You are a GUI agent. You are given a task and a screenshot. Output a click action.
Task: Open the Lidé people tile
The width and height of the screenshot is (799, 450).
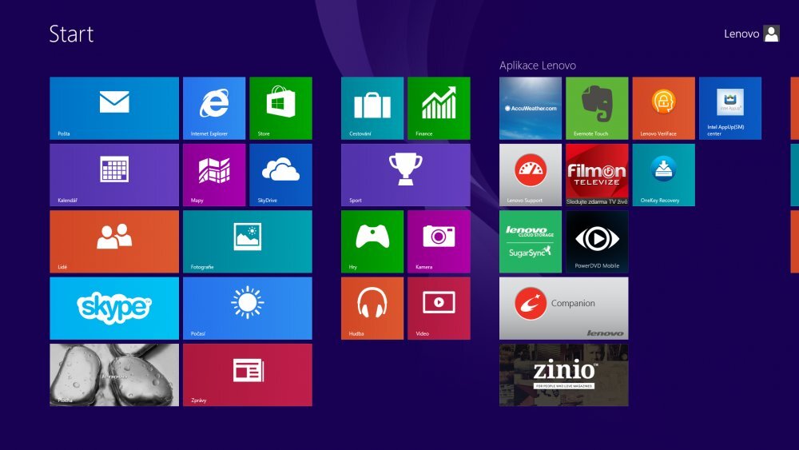114,241
